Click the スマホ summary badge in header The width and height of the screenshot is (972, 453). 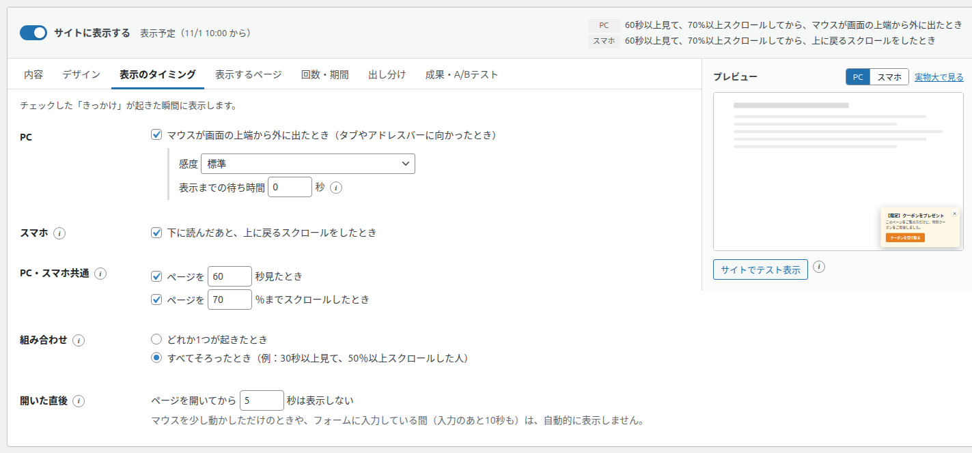coord(604,41)
